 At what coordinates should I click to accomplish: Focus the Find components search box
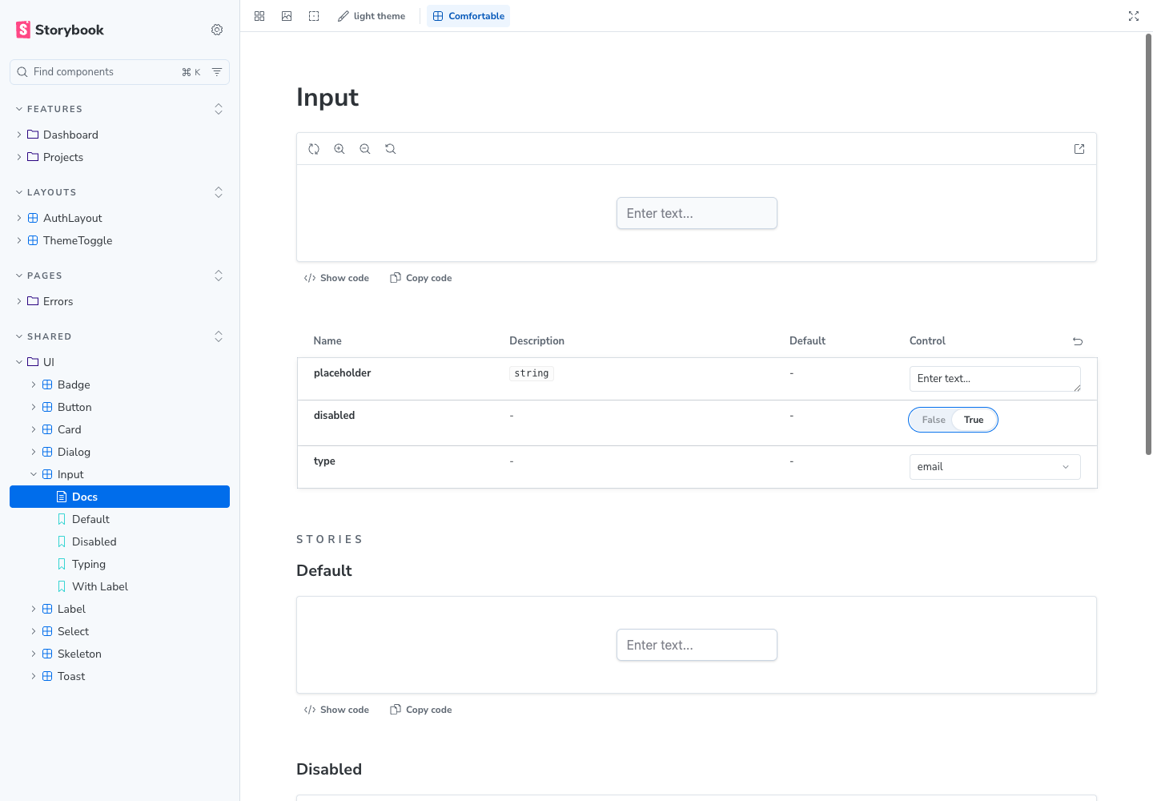coord(119,72)
